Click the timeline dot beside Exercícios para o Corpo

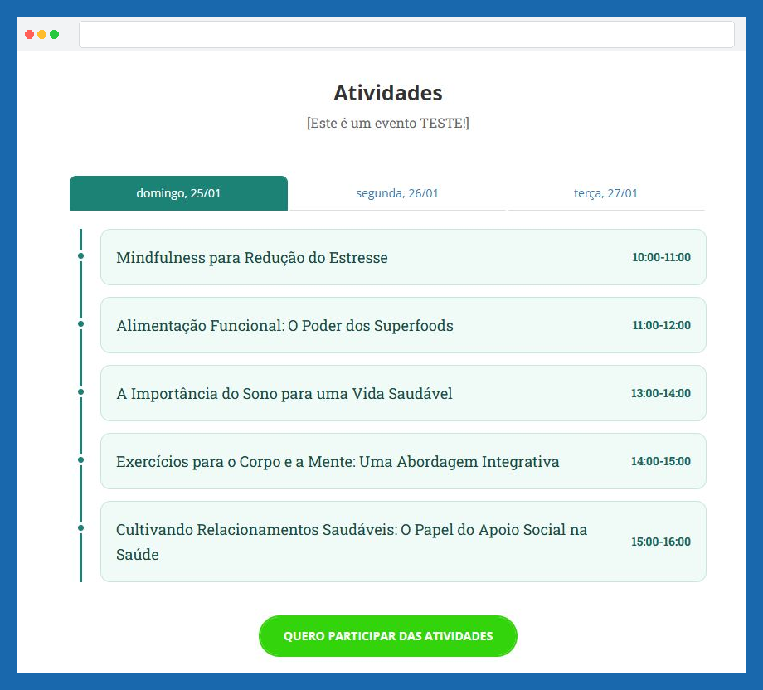[80, 460]
